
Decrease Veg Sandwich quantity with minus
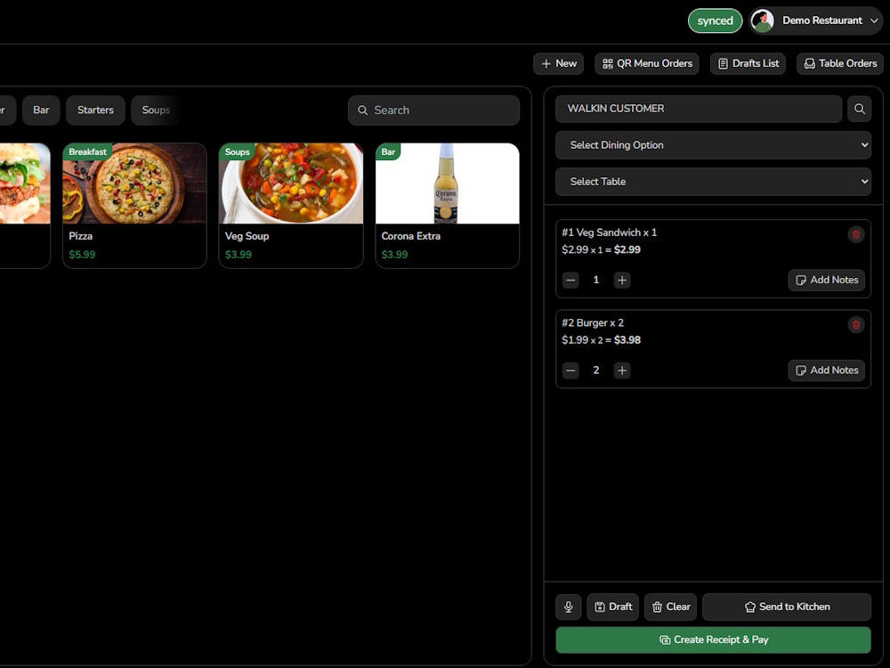[570, 280]
